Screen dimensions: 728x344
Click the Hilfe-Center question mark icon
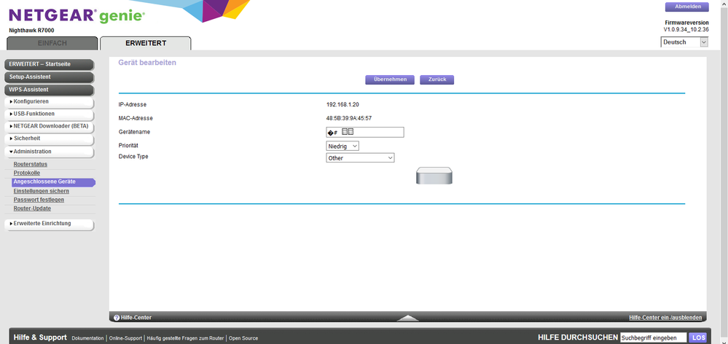tap(117, 318)
